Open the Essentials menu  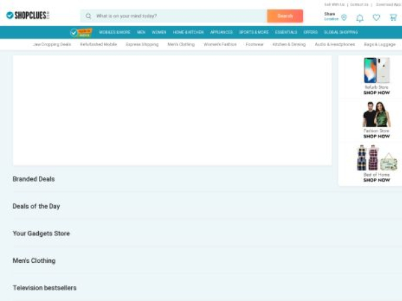286,32
